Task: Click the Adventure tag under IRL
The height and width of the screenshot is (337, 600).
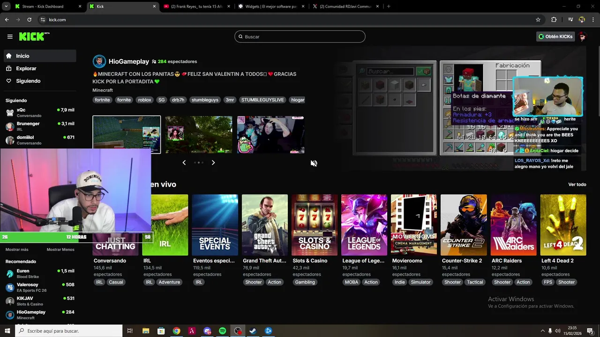Action: click(169, 282)
